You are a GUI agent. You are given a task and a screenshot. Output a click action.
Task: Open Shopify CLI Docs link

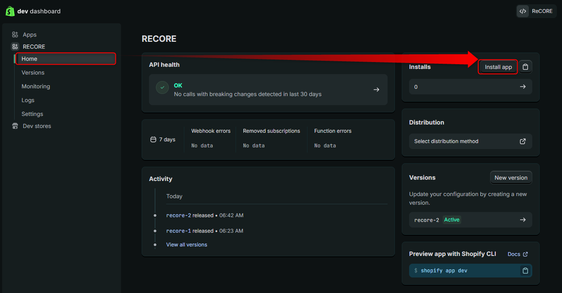pyautogui.click(x=518, y=254)
